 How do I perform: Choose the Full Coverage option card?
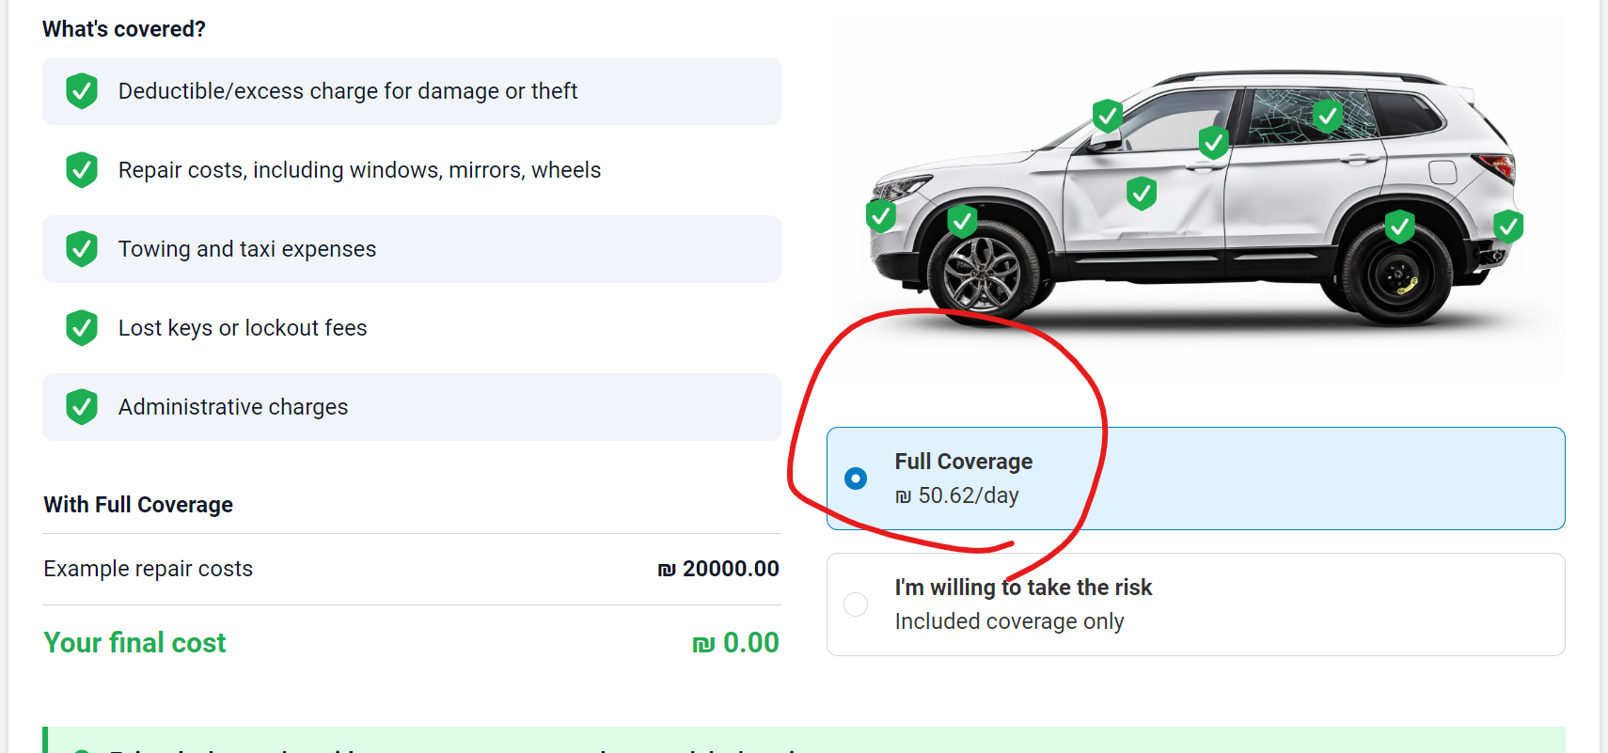(1196, 478)
